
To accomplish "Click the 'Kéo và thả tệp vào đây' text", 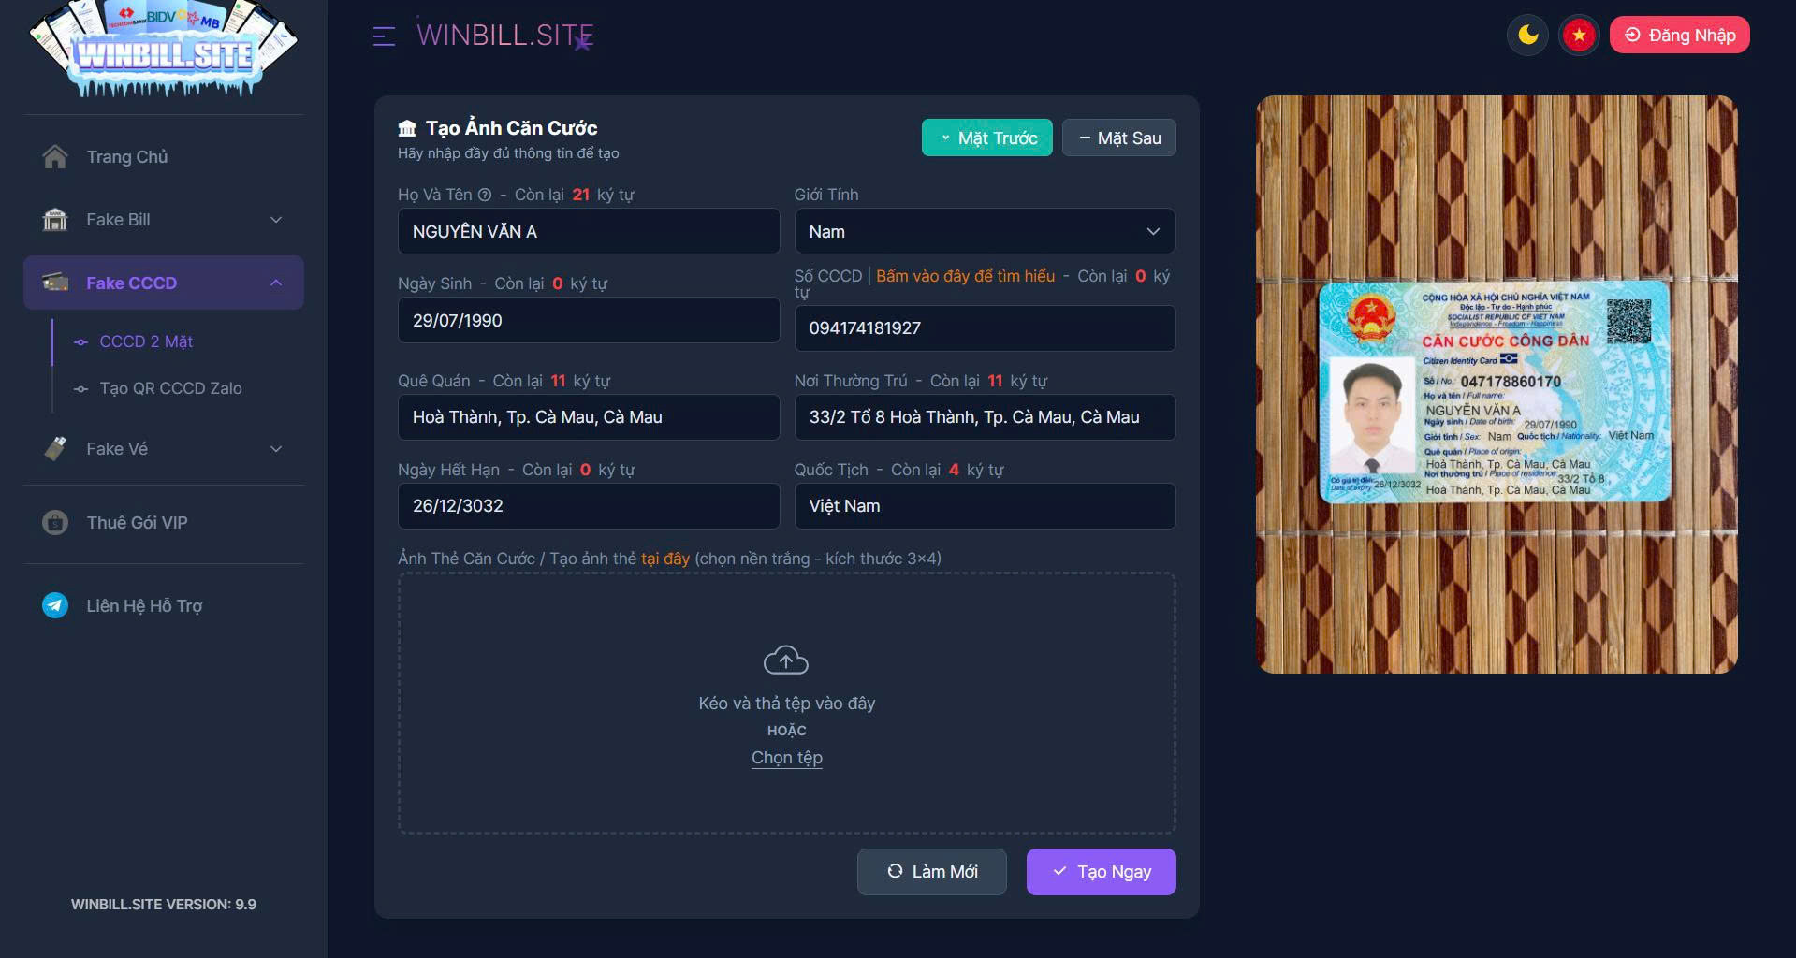I will [x=787, y=704].
